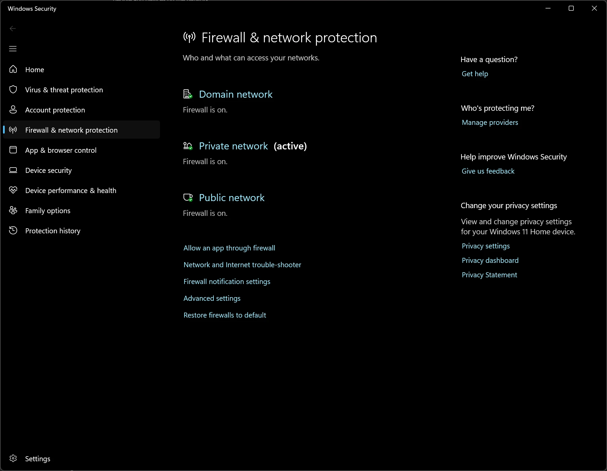Click Restore firewalls to default
607x471 pixels.
(225, 315)
